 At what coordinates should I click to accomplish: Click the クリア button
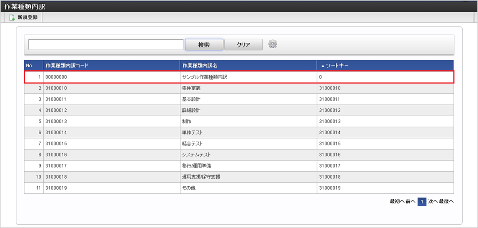point(243,45)
